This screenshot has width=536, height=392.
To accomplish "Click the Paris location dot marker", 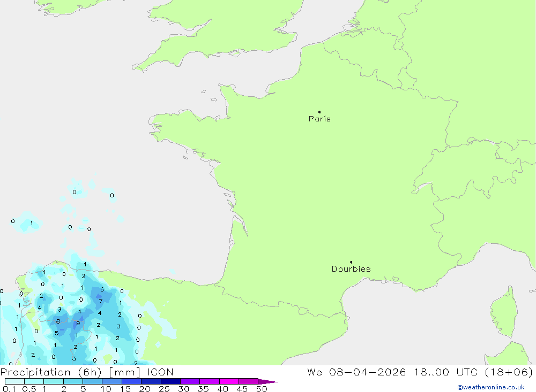I will pyautogui.click(x=319, y=112).
